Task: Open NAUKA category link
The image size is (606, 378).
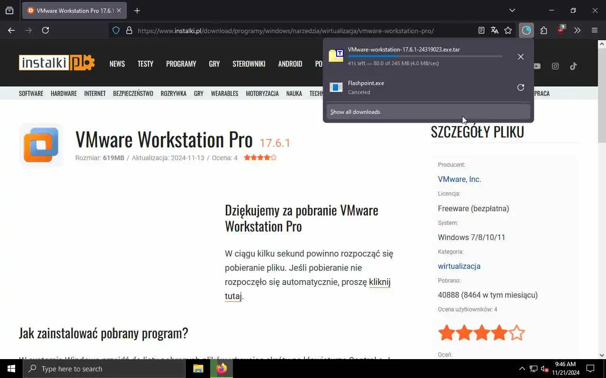Action: pyautogui.click(x=294, y=94)
